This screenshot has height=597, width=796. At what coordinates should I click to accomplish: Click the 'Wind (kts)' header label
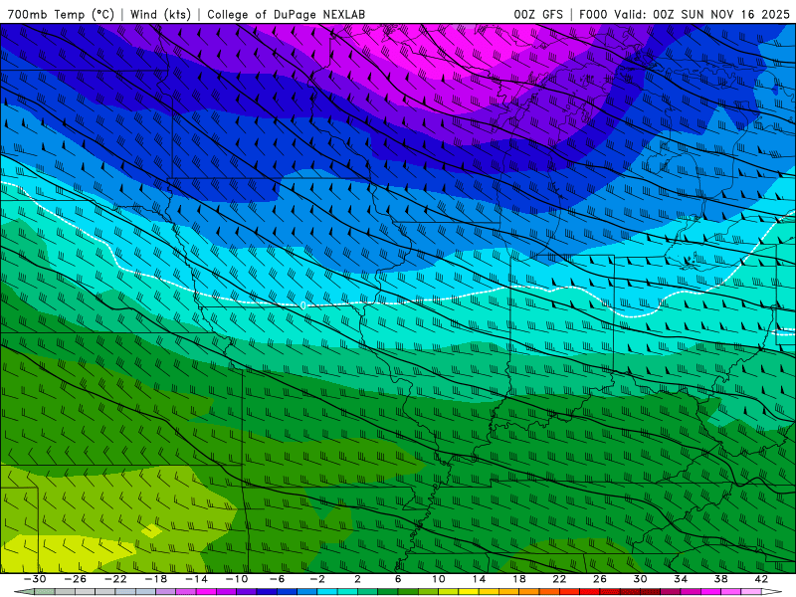[160, 14]
